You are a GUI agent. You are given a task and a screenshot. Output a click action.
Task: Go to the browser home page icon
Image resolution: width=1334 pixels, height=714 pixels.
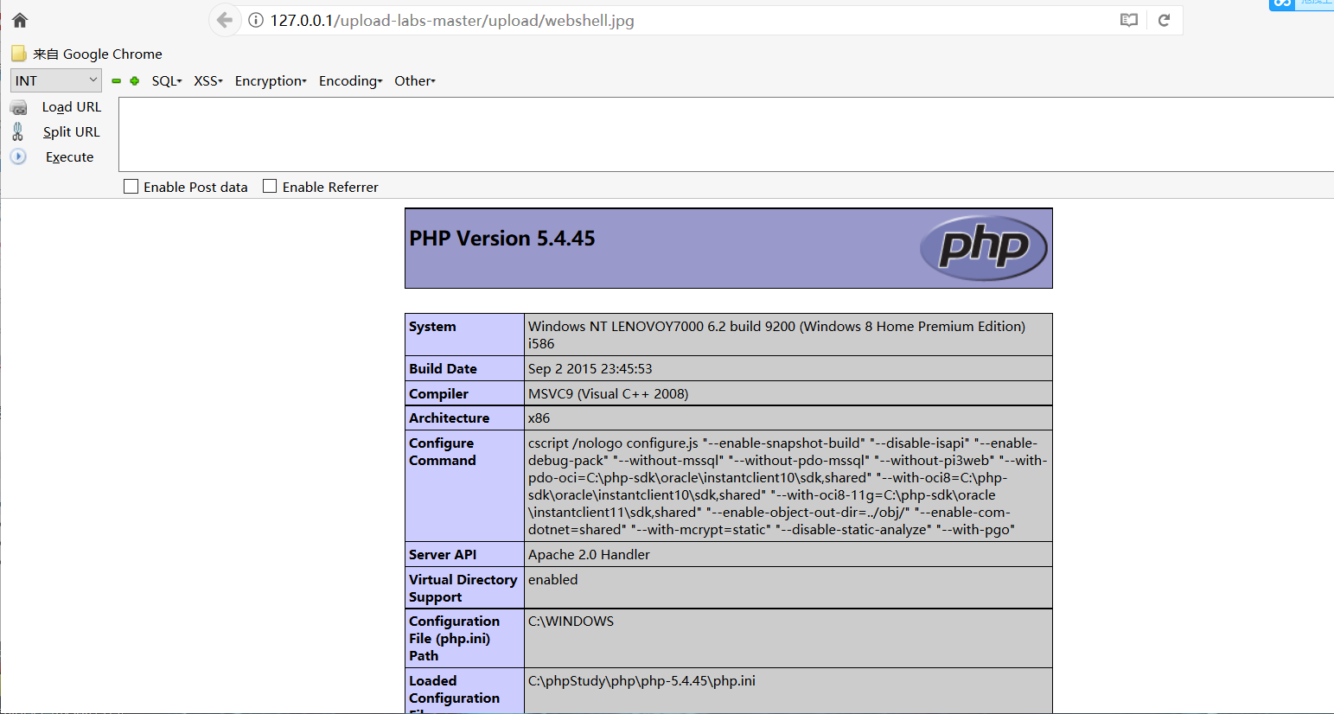pos(20,21)
